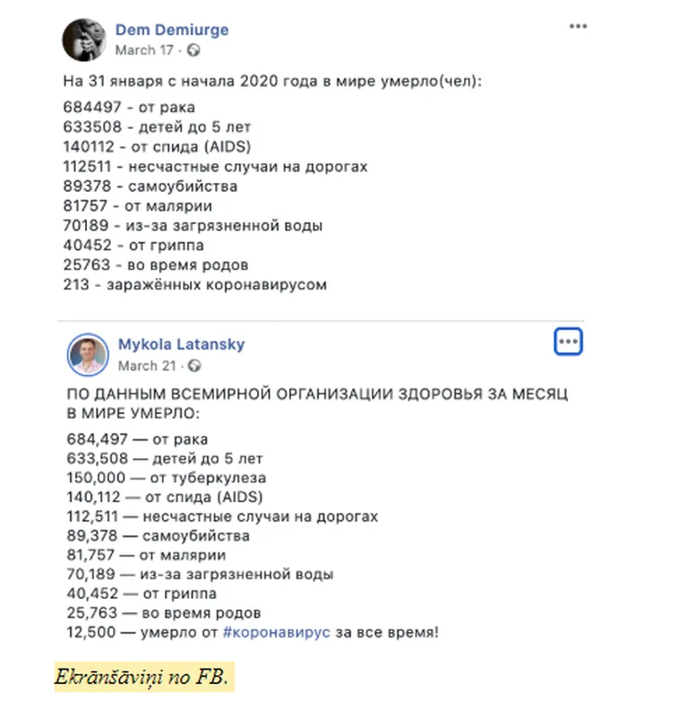The width and height of the screenshot is (688, 709).
Task: Click the '25,763 — во время родов' line
Action: (x=164, y=613)
